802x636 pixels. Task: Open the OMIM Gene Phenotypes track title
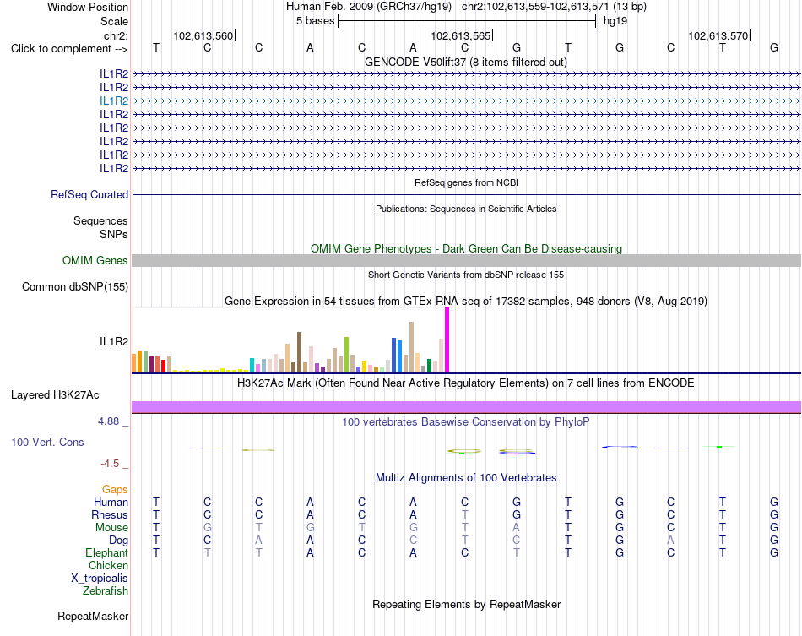466,248
